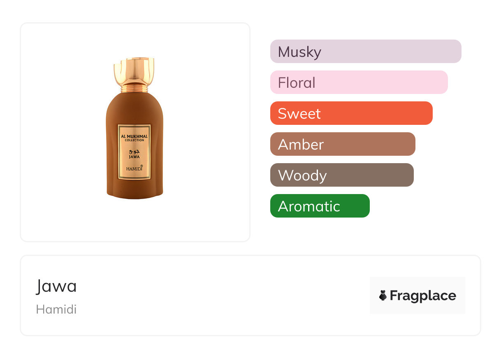The image size is (501, 356).
Task: Select the Musky accord bar
Action: point(366,52)
